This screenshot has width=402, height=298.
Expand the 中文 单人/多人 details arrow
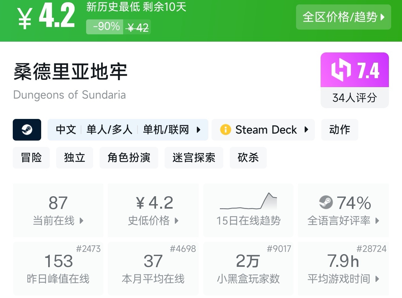point(199,130)
